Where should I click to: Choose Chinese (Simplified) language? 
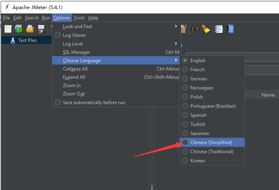(x=212, y=142)
